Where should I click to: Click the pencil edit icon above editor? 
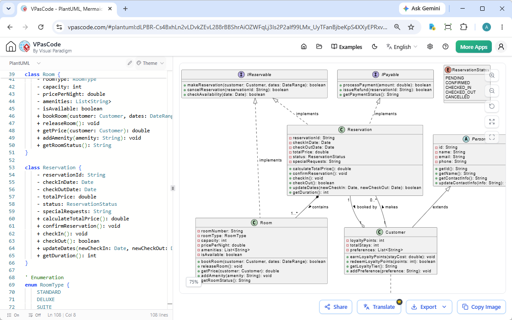(130, 63)
